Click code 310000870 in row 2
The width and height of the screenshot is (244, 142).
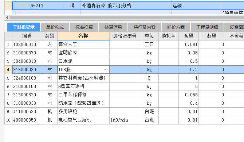27,53
